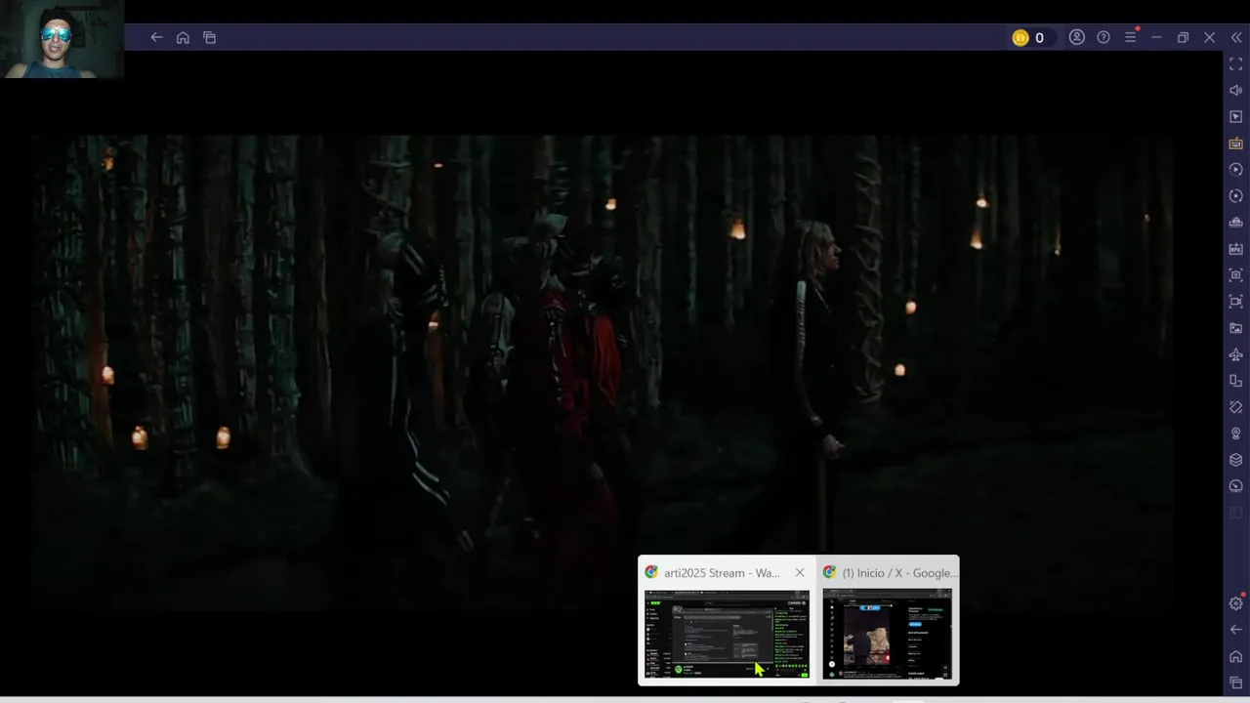
Task: Take a screenshot with camera icon
Action: [1236, 275]
